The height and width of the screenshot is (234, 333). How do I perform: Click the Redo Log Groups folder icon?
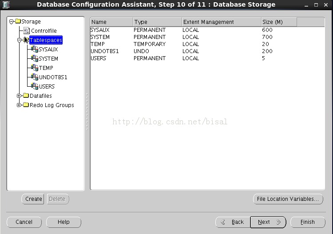pyautogui.click(x=26, y=105)
